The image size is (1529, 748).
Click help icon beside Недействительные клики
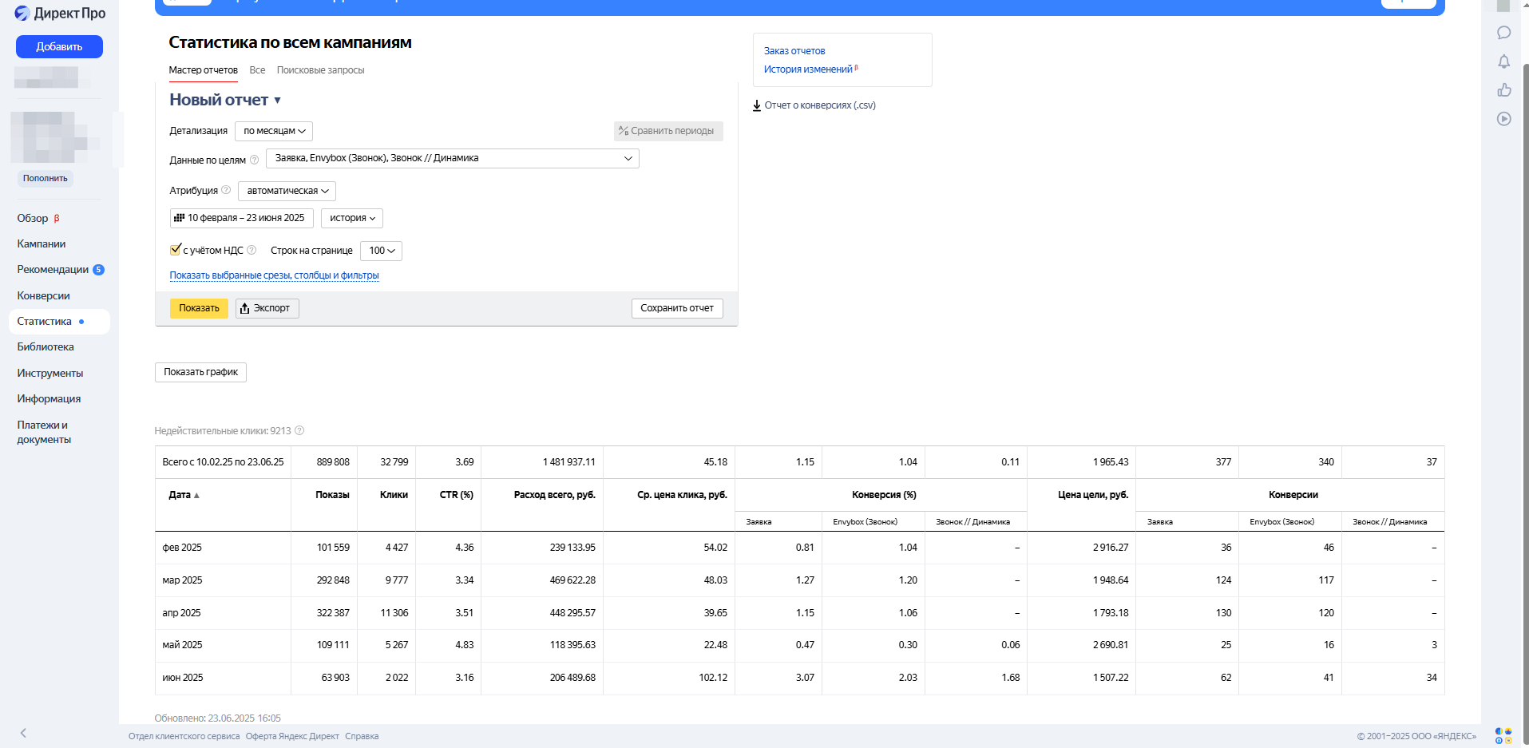(299, 431)
